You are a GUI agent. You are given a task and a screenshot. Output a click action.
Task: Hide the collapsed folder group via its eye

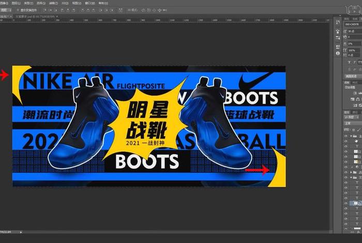pyautogui.click(x=346, y=172)
